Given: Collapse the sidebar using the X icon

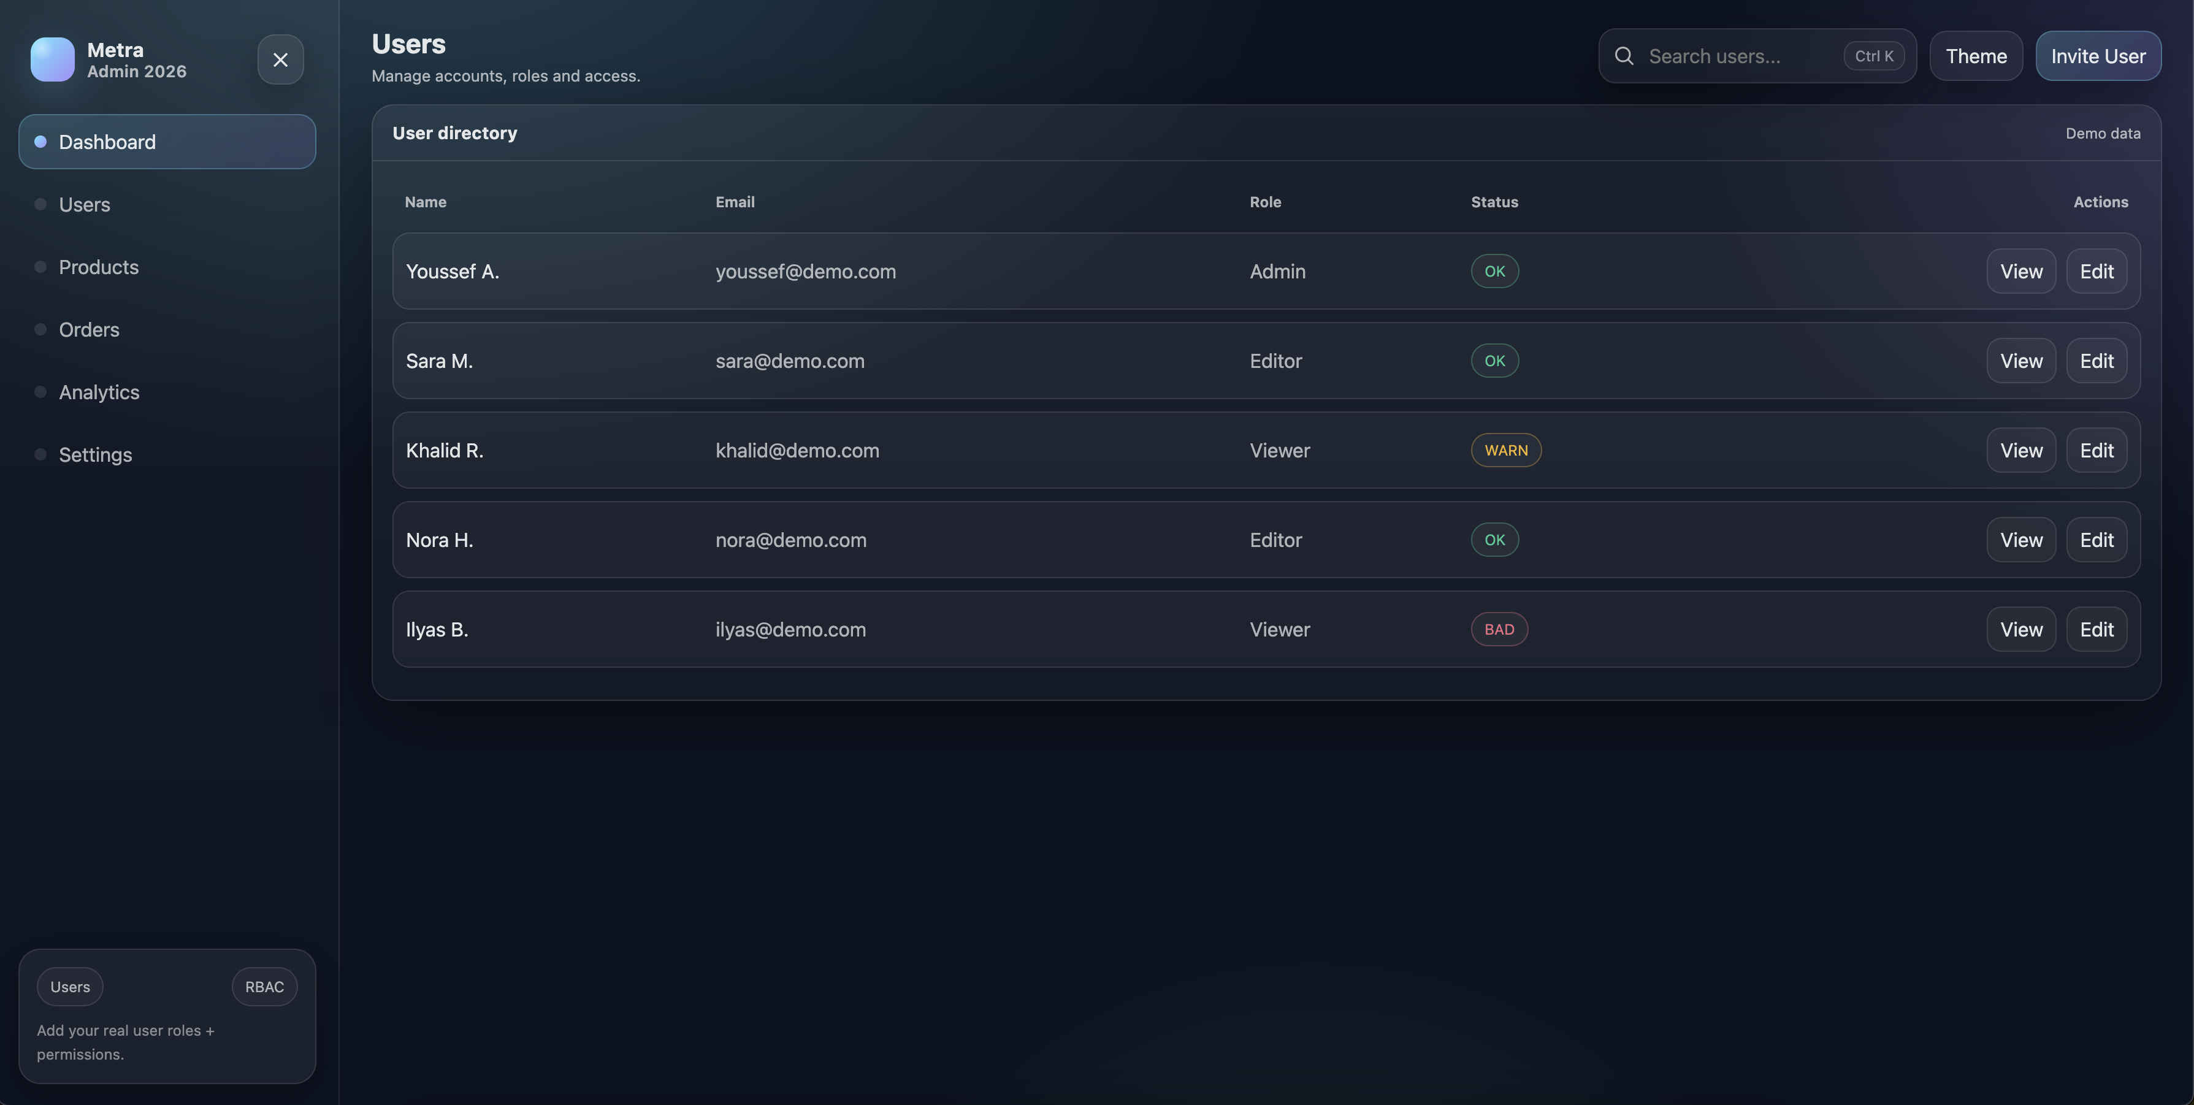Looking at the screenshot, I should click(x=281, y=59).
